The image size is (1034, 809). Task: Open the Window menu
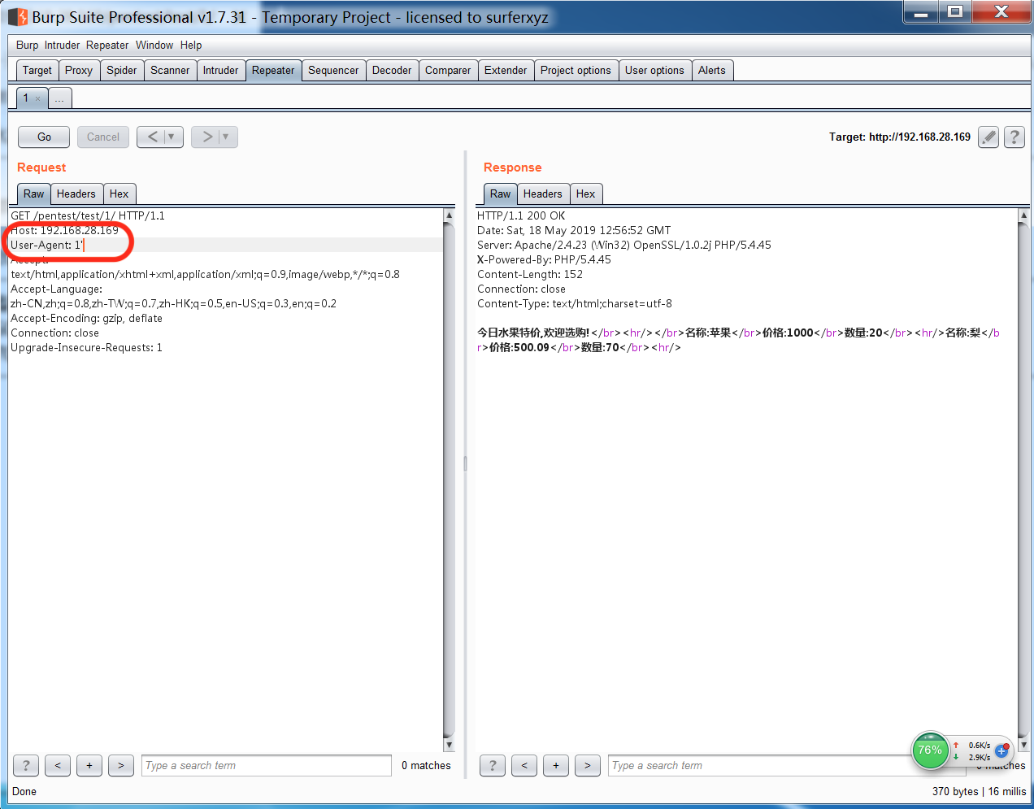coord(154,46)
